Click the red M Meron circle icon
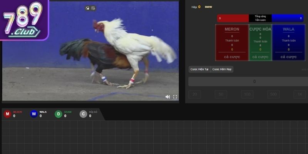 7,114
